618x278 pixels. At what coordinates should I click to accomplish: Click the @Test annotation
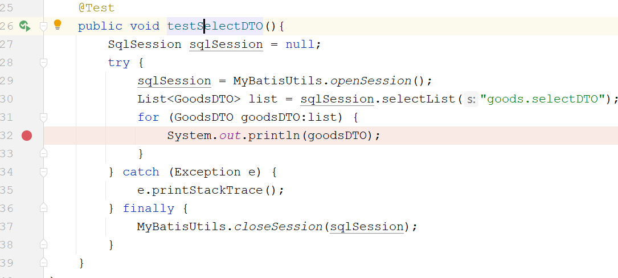[x=96, y=8]
